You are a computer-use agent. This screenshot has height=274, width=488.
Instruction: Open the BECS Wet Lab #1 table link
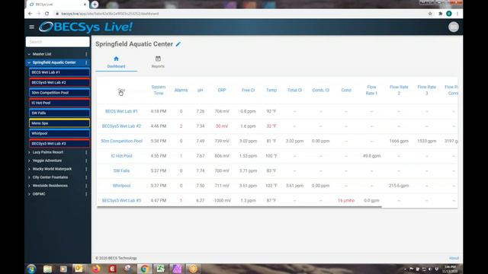tap(121, 111)
